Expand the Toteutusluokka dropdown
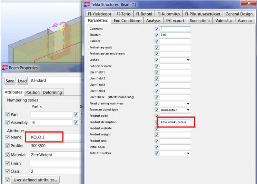Image resolution: width=257 pixels, height=184 pixels. click(188, 153)
